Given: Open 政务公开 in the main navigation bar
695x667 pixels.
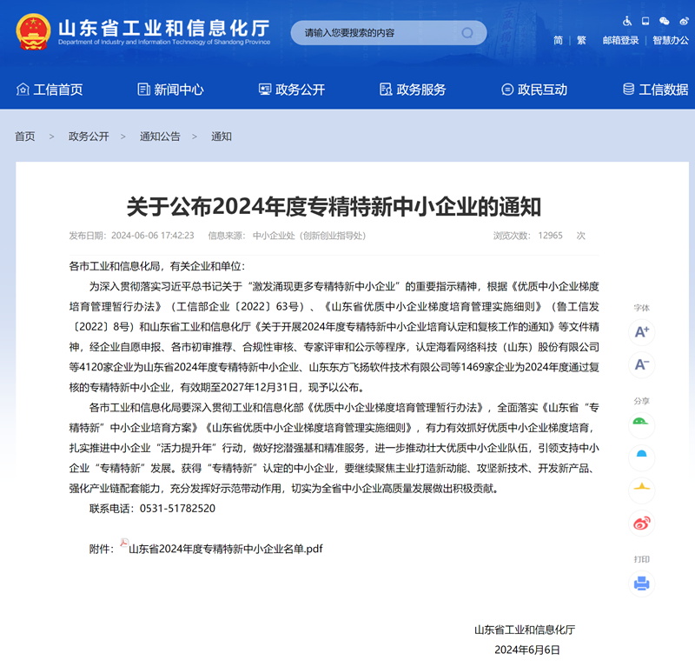Looking at the screenshot, I should click(x=292, y=90).
